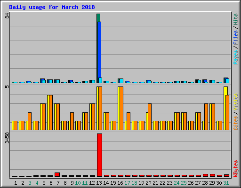Click the day "23" x-axis label
Screen dimensions: 241x188
[x=169, y=183]
